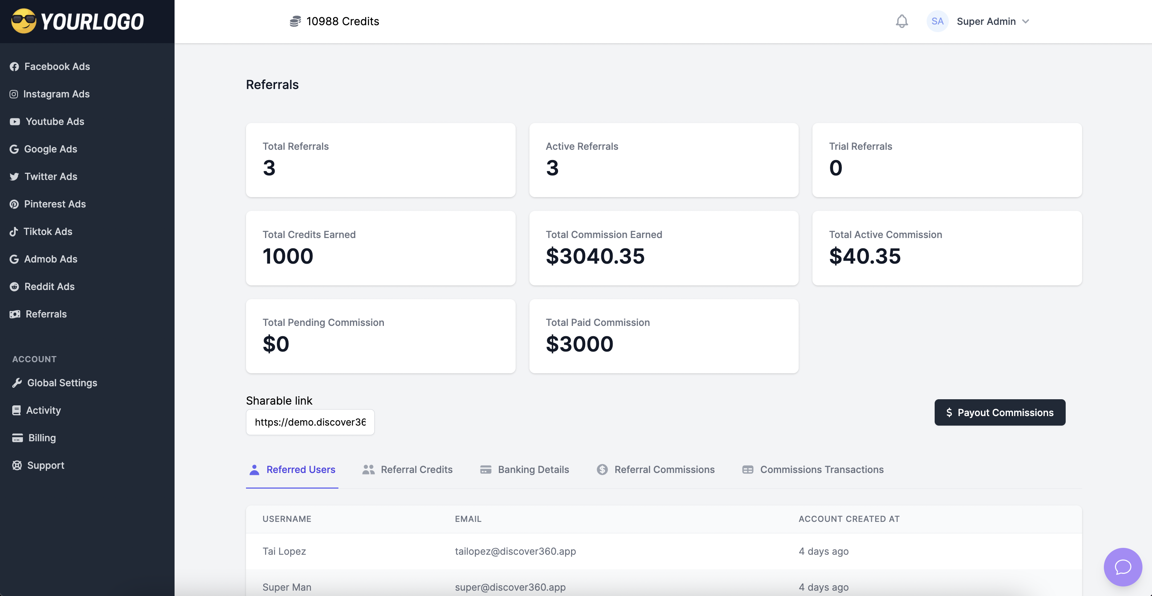
Task: Click the Reddit Ads sidebar icon
Action: coord(13,287)
